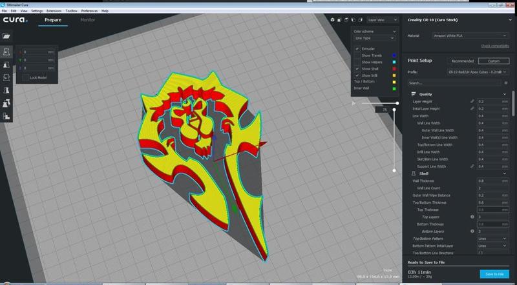Expand the Creality CR-10 printer selector
Screen dimensions: 517x285
[511, 20]
